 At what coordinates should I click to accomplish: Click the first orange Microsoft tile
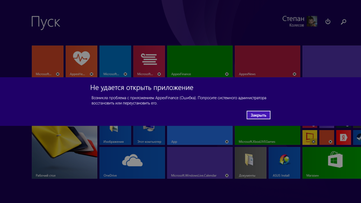pos(47,61)
